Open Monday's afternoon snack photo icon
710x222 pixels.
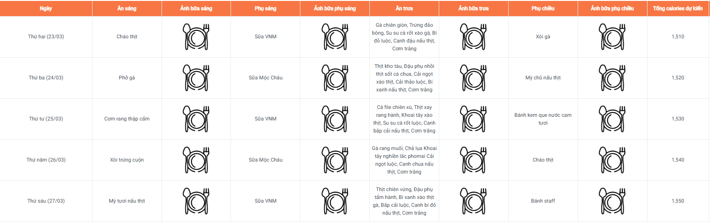tap(612, 36)
